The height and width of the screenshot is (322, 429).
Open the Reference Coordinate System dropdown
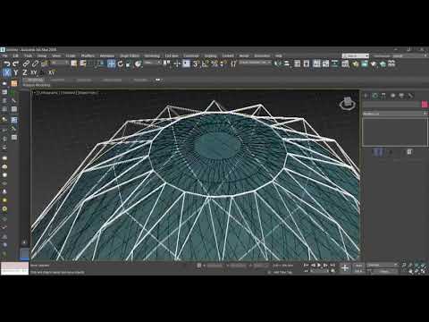click(x=153, y=63)
